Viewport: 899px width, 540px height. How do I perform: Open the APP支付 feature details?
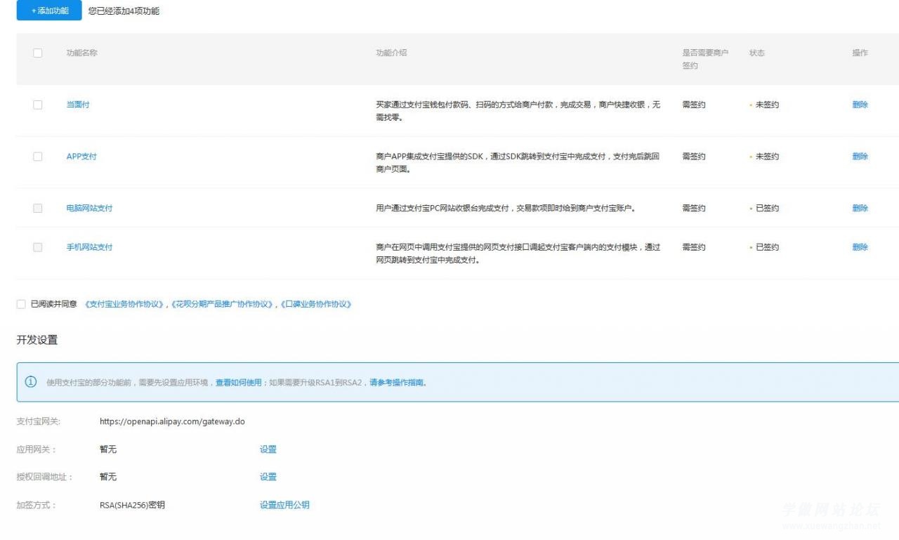[x=81, y=156]
